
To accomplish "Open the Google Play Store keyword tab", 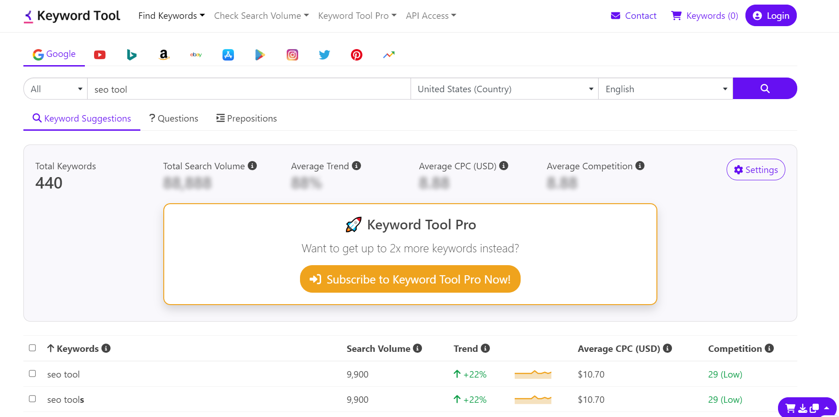I will (x=260, y=55).
